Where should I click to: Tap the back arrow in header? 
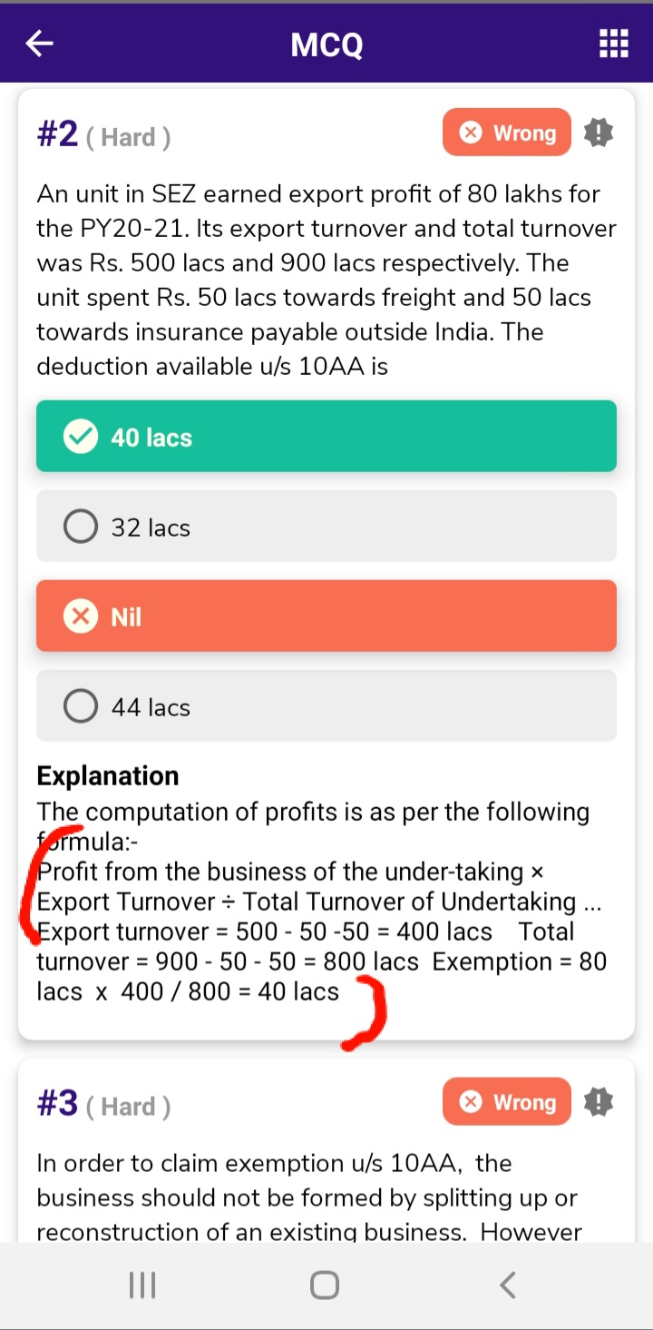(40, 44)
